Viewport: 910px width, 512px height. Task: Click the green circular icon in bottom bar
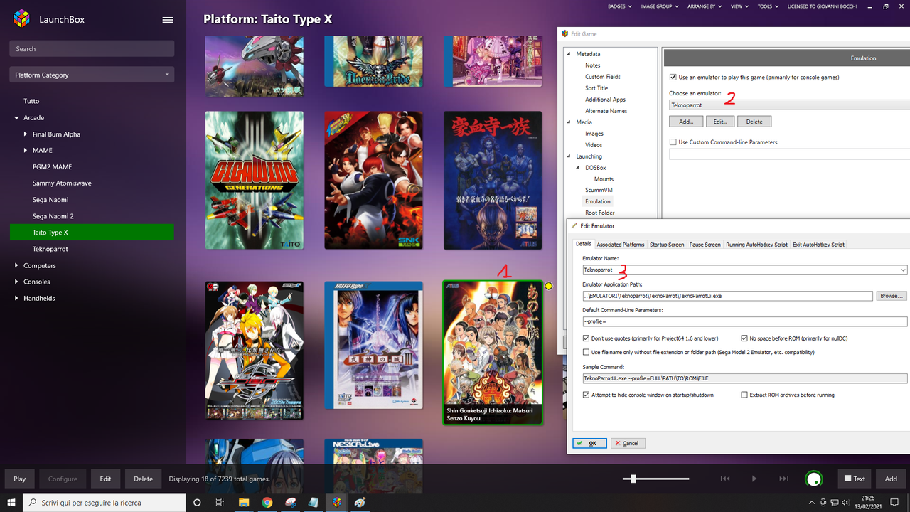815,479
